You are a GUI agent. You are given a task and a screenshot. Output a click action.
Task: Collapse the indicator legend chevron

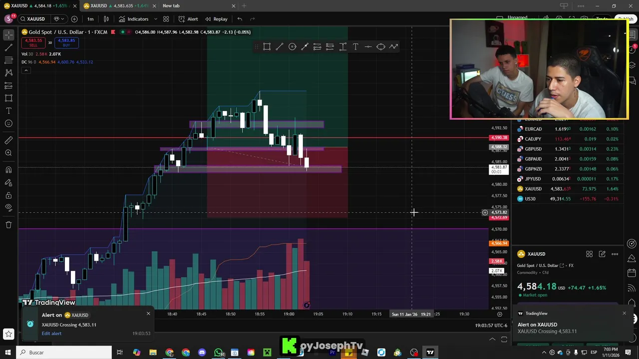point(25,70)
